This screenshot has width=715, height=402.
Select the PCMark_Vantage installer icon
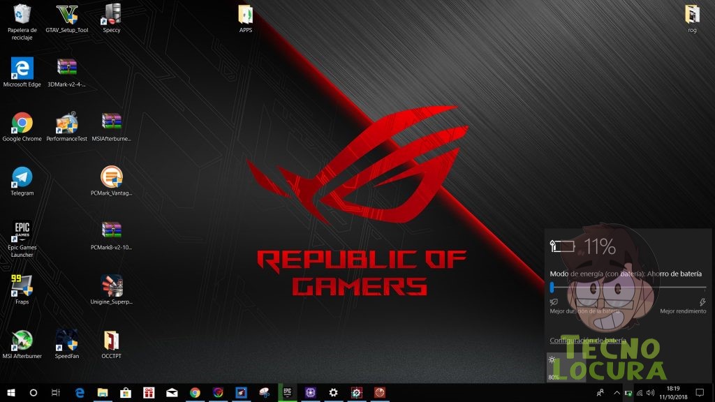tap(111, 181)
